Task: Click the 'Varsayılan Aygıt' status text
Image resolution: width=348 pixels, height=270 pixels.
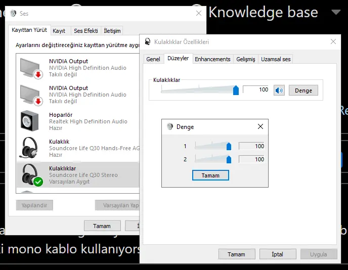Action: (x=69, y=182)
